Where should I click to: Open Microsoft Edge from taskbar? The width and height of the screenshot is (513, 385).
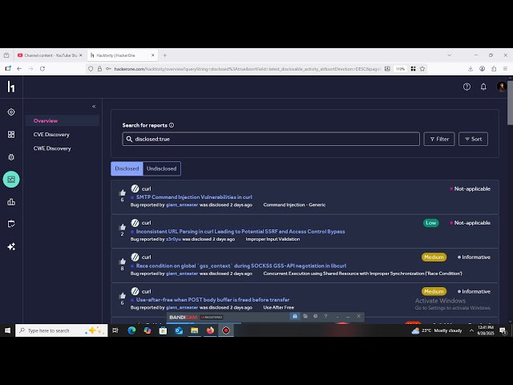click(x=131, y=330)
